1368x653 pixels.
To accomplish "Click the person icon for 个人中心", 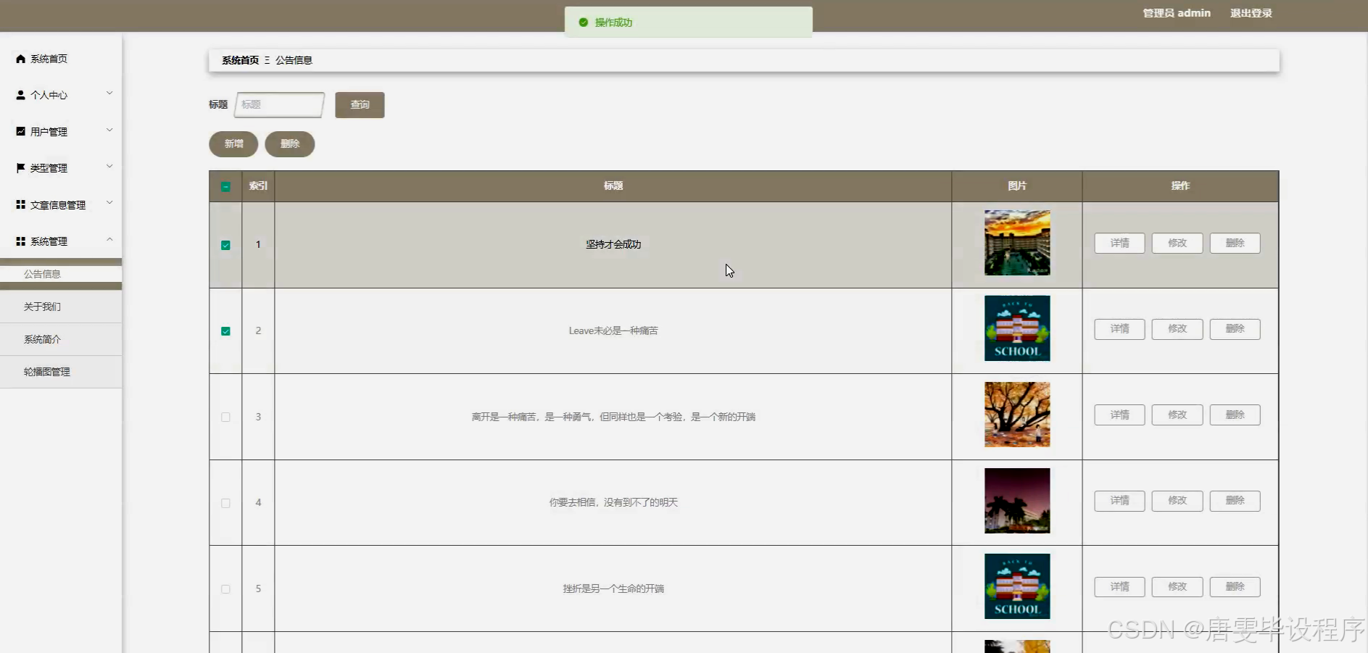I will tap(20, 95).
